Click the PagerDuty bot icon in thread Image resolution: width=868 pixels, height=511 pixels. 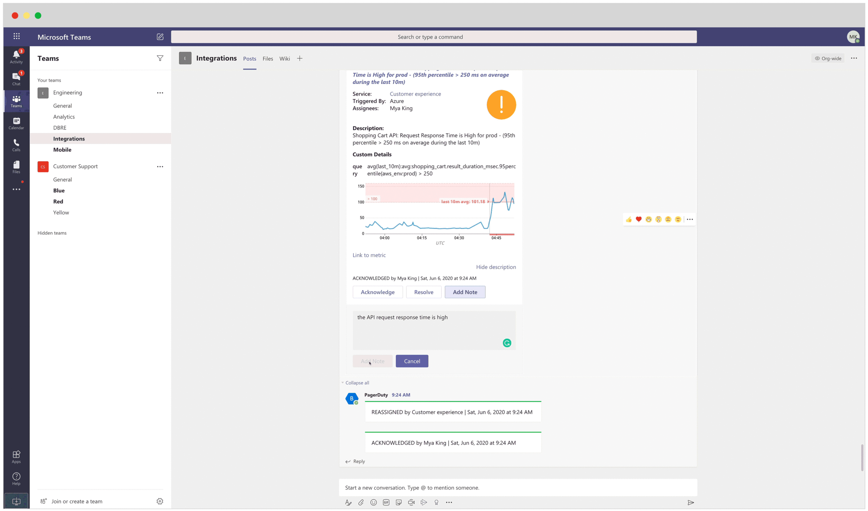pos(352,398)
